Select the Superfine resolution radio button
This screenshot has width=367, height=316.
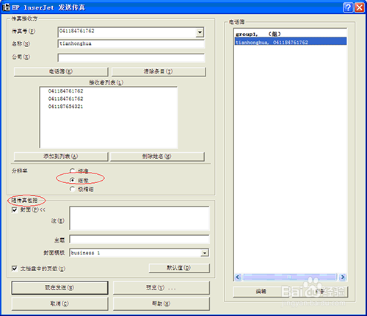(72, 189)
